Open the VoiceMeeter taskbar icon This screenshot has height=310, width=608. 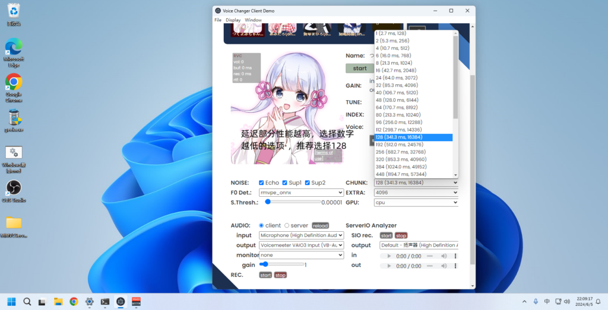(136, 302)
